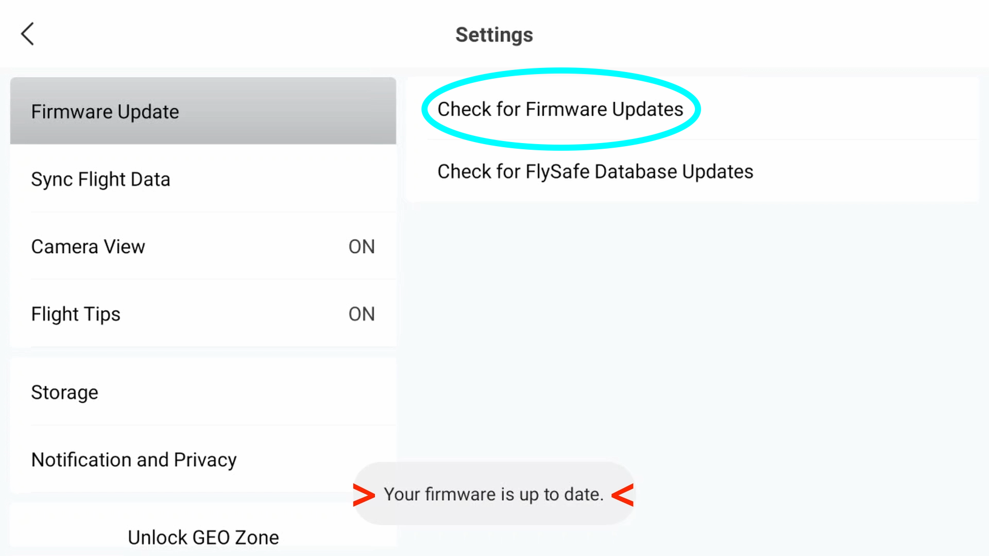
Task: Open Sync Flight Data settings
Action: click(x=203, y=179)
